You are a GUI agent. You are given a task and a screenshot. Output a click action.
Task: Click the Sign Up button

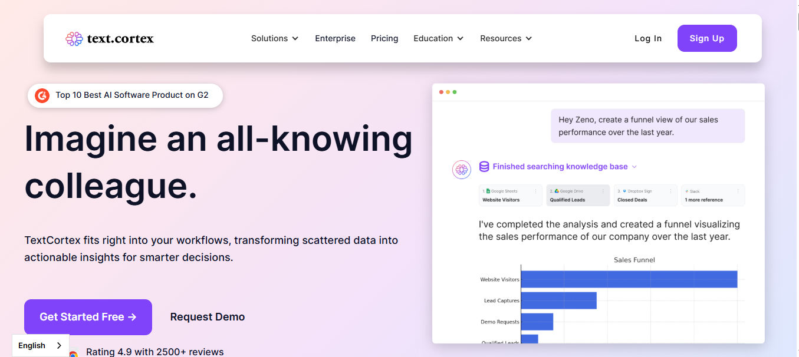pos(707,38)
